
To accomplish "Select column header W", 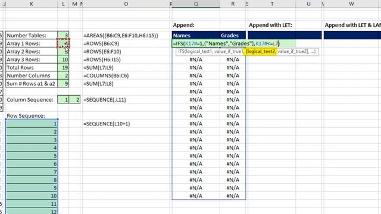I will 351,4.
